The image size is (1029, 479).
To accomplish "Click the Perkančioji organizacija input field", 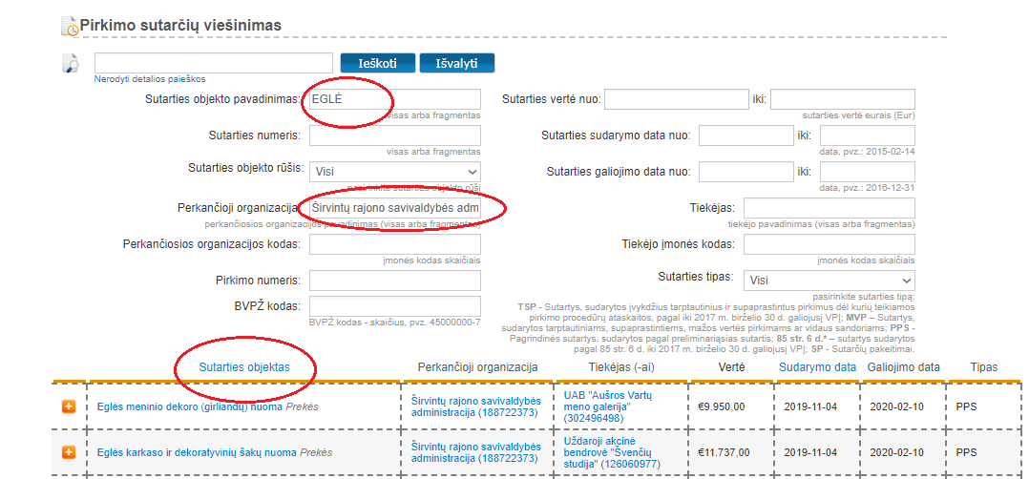I will pyautogui.click(x=394, y=208).
